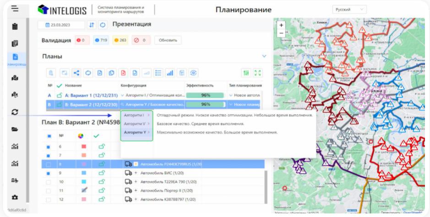The height and width of the screenshot is (217, 430).
Task: Click the eye view icon in plans toolbar
Action: tap(193, 73)
